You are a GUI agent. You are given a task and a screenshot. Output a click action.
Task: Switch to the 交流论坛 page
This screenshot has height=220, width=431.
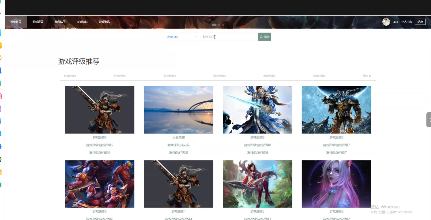(x=82, y=22)
